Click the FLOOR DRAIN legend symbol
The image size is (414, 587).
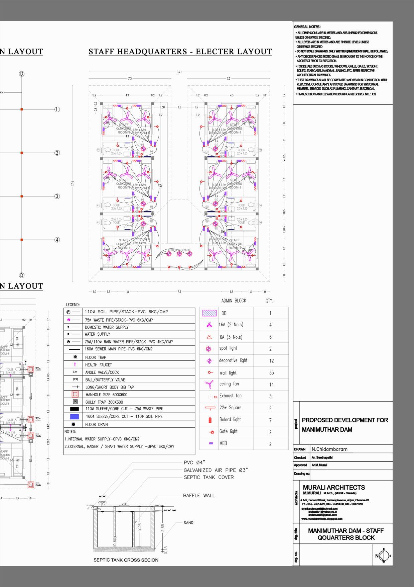click(73, 424)
